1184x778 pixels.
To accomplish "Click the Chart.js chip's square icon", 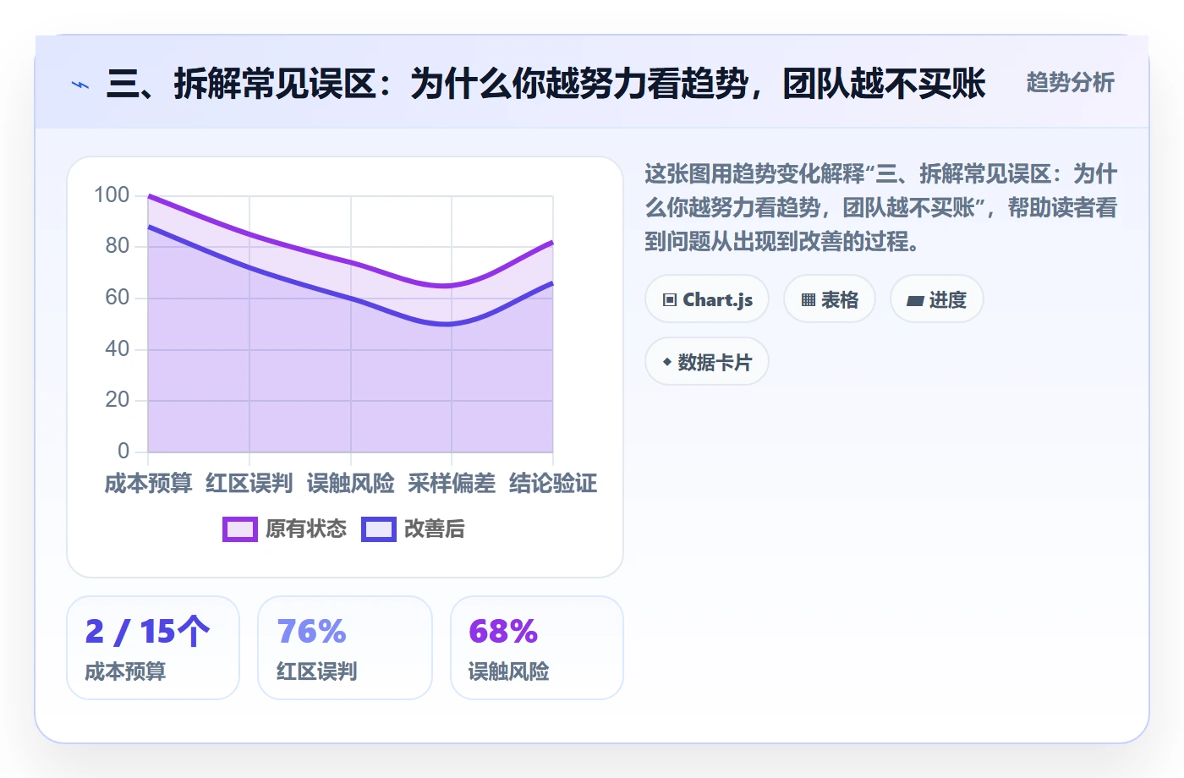I will [x=670, y=300].
